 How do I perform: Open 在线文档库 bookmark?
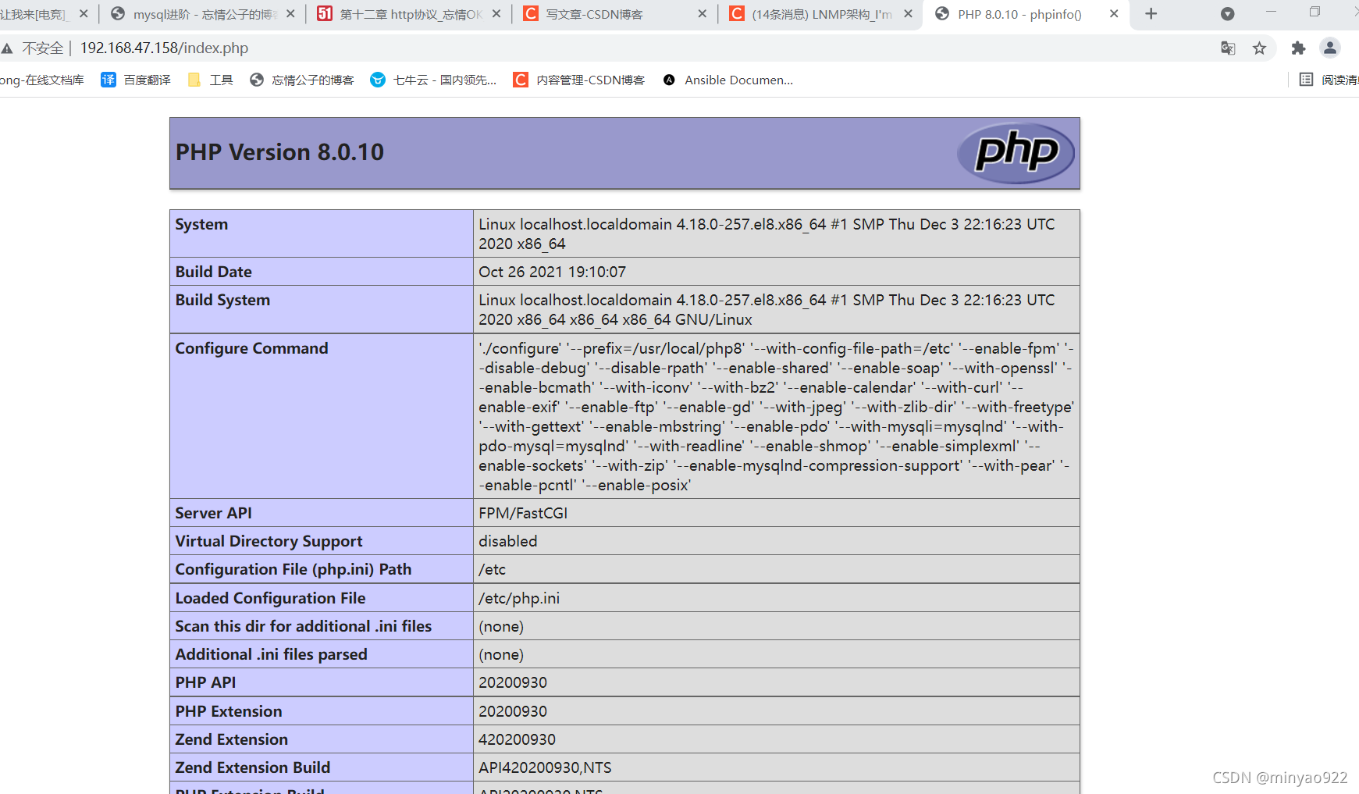point(42,80)
